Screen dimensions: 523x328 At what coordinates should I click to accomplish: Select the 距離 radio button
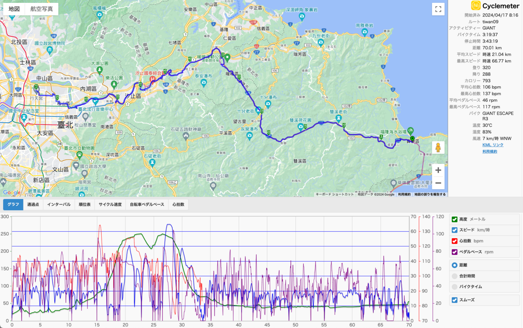coord(455,265)
